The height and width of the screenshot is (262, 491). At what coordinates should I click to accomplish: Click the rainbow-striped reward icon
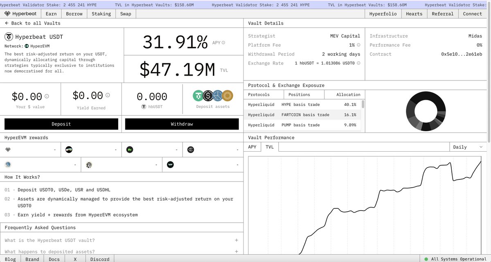(69, 150)
